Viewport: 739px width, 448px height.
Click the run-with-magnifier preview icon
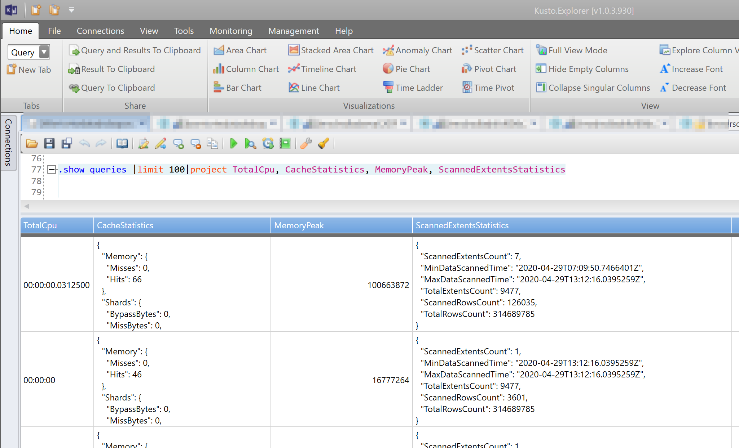click(x=250, y=144)
